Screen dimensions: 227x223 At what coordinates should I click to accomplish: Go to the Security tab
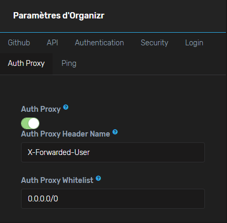[154, 43]
